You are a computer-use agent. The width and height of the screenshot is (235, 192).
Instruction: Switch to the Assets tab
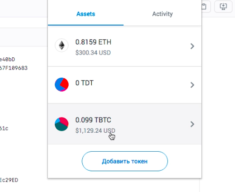(x=86, y=14)
